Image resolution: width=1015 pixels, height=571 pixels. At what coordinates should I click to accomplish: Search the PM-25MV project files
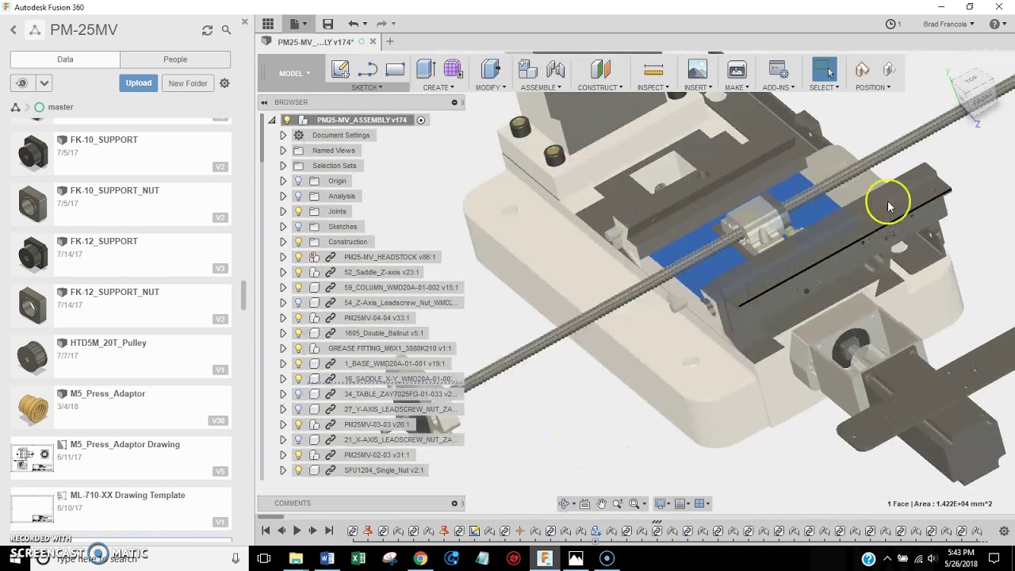tap(226, 30)
